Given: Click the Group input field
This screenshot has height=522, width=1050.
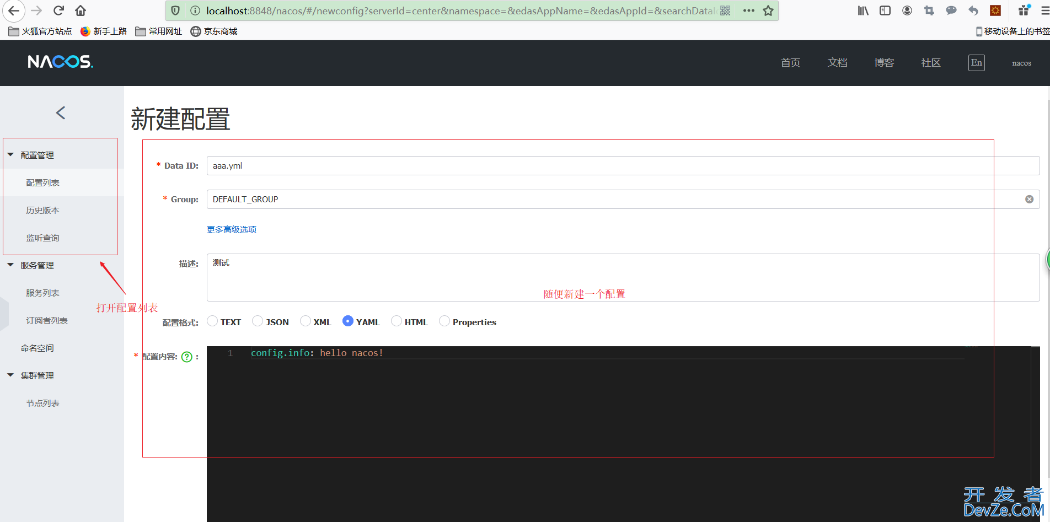Looking at the screenshot, I should 623,200.
